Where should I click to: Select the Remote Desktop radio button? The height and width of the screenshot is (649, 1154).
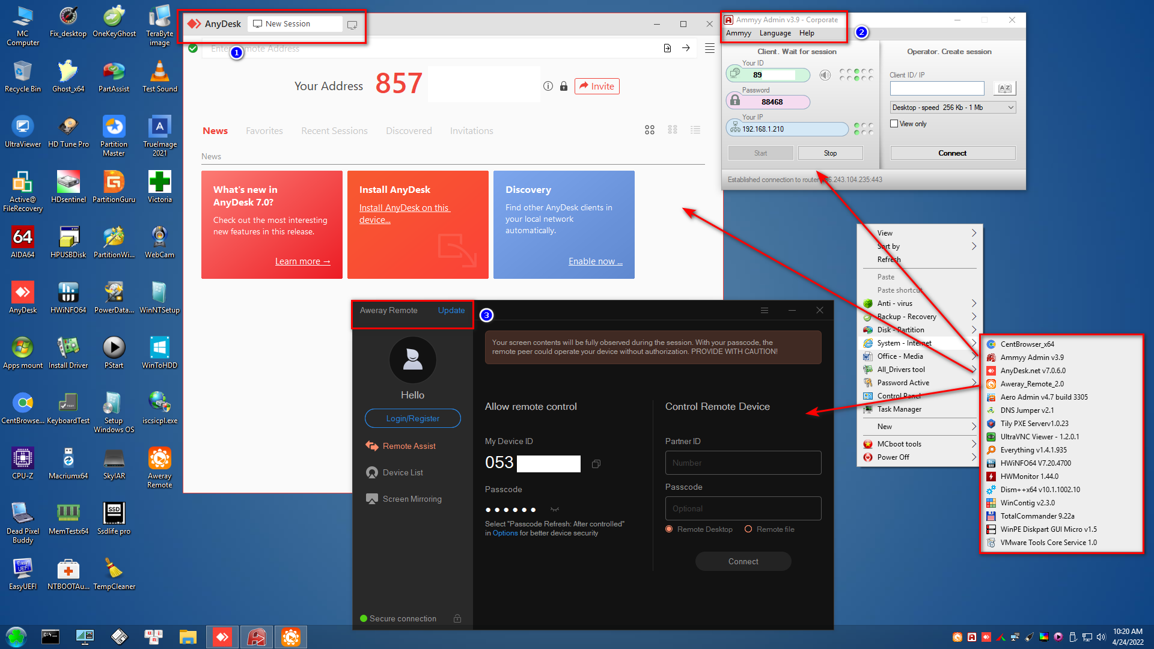pos(669,529)
